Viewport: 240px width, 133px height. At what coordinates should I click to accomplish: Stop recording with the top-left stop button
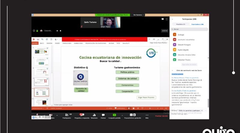(61, 31)
